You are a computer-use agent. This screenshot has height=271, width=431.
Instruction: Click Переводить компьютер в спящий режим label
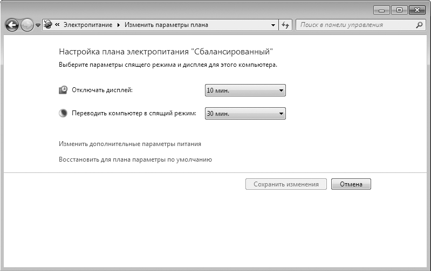click(x=134, y=113)
